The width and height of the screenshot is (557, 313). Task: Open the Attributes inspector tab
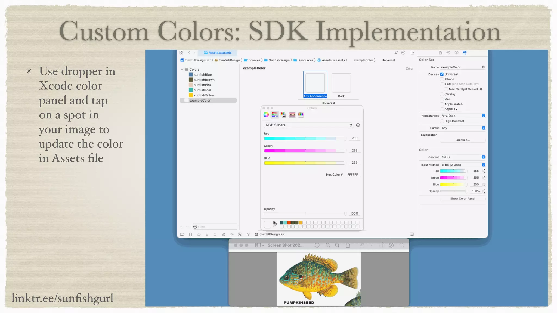(x=465, y=53)
